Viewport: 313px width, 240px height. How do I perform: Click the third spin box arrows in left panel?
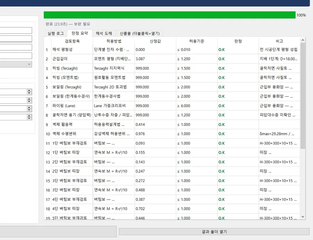click(x=29, y=109)
